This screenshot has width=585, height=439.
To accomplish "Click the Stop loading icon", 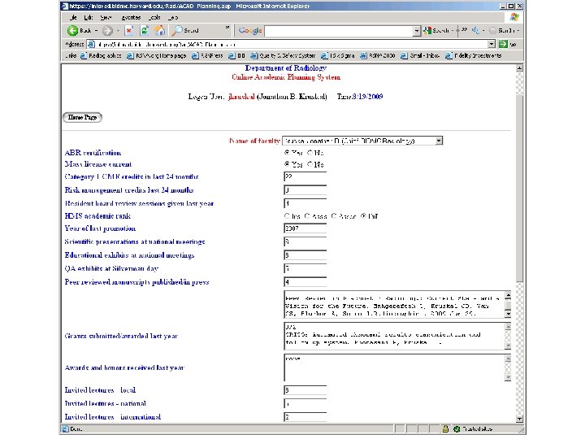I will (x=128, y=31).
